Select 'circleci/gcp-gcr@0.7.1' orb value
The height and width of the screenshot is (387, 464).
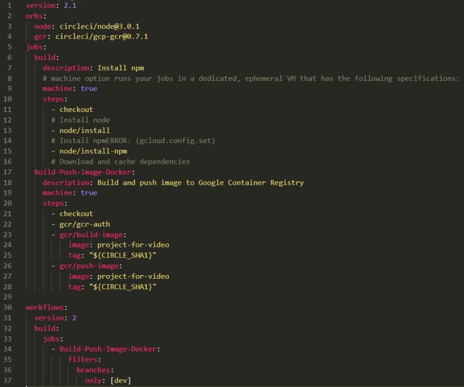(101, 37)
